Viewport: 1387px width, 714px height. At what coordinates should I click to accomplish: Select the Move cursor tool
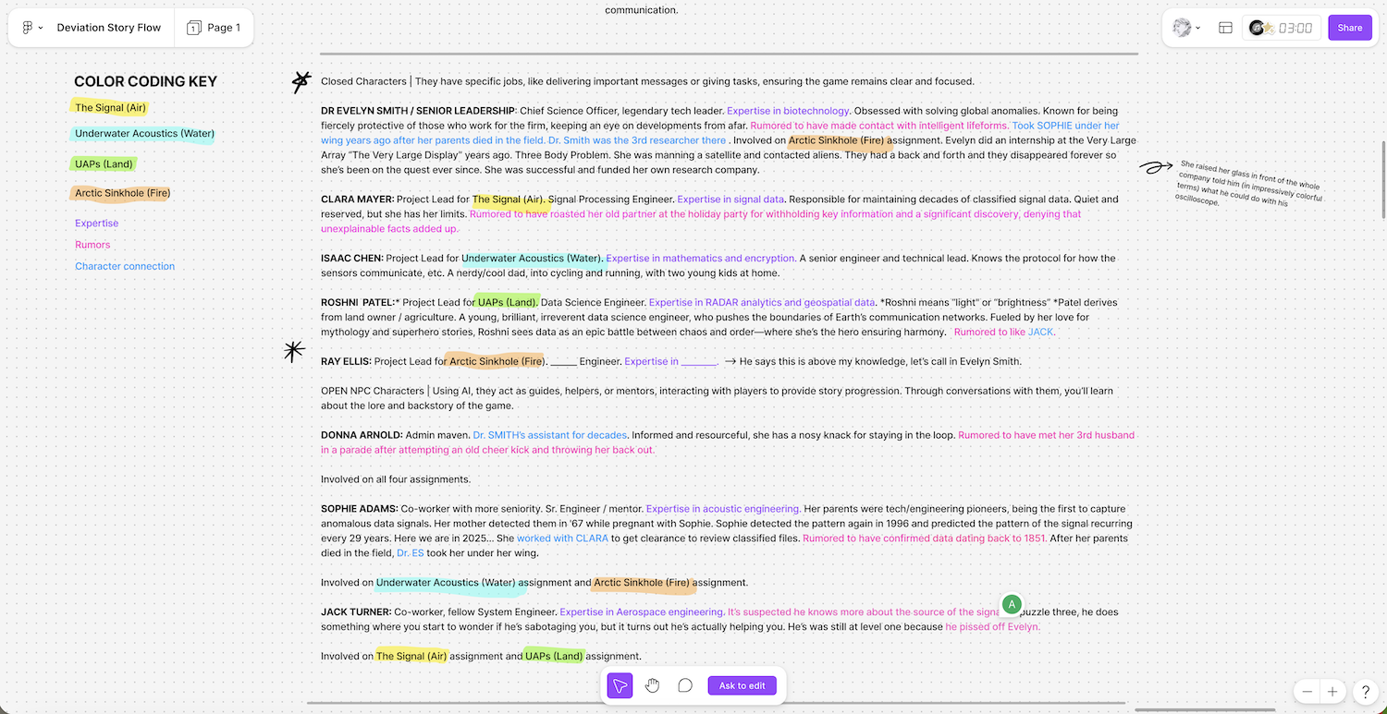click(x=620, y=685)
